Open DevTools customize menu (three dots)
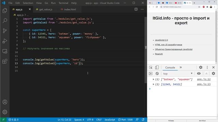This screenshot has width=218, height=122. click(207, 67)
